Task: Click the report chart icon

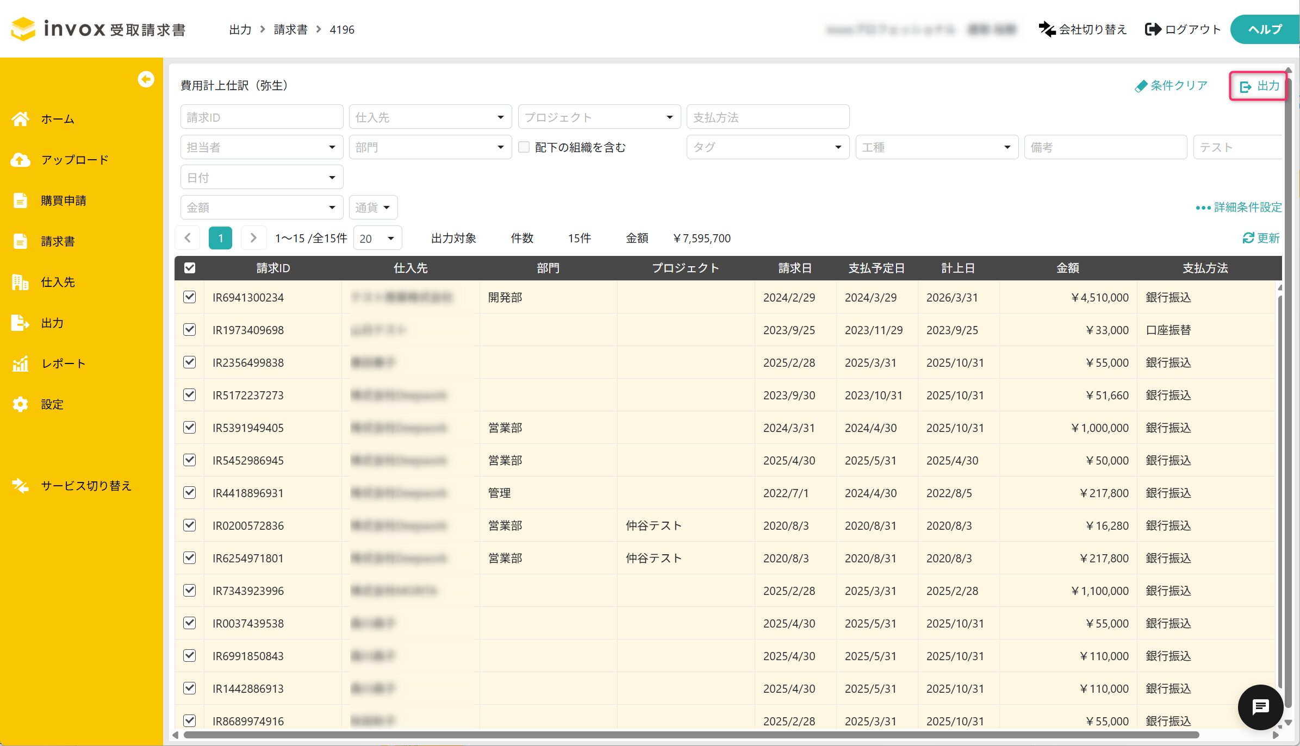Action: (20, 363)
